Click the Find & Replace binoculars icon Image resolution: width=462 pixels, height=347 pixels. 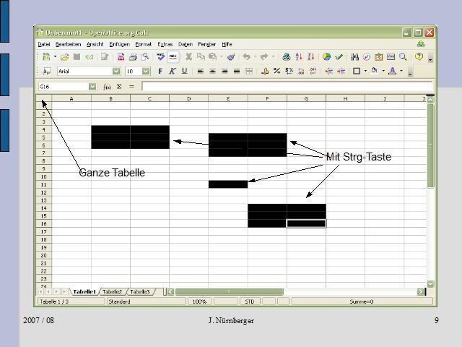(x=354, y=57)
